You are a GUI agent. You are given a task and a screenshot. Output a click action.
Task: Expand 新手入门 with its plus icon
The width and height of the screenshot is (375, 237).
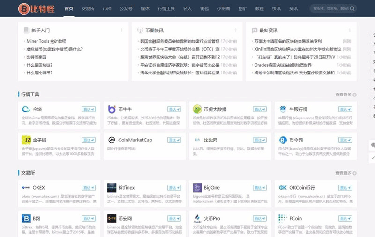pyautogui.click(x=121, y=30)
